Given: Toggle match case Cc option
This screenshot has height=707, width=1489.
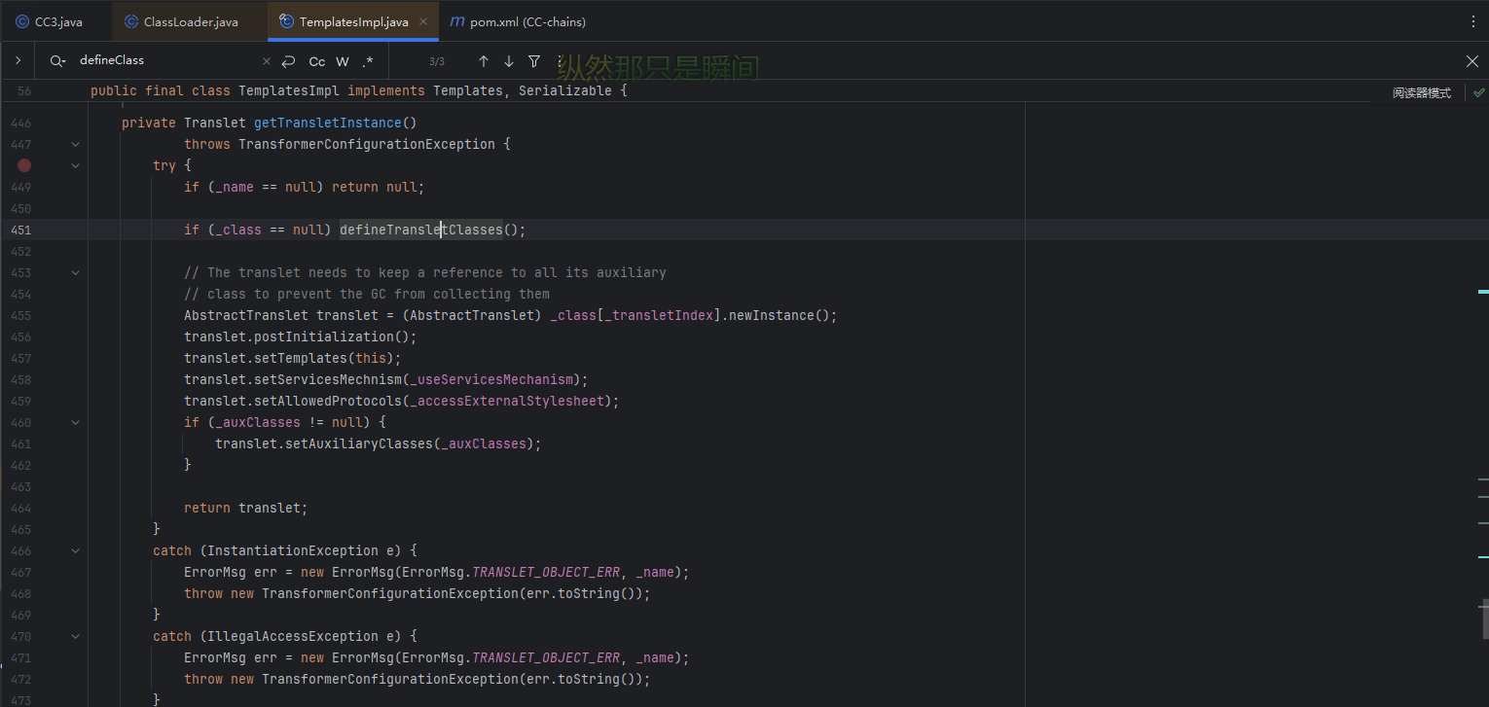Looking at the screenshot, I should tap(317, 61).
